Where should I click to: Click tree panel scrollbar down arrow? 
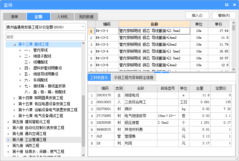pyautogui.click(x=83, y=155)
